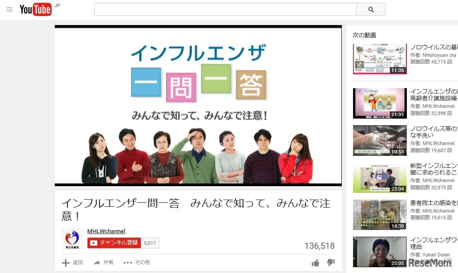Viewport: 458px width, 273px height.
Task: Click the search magnifier icon
Action: pyautogui.click(x=371, y=9)
